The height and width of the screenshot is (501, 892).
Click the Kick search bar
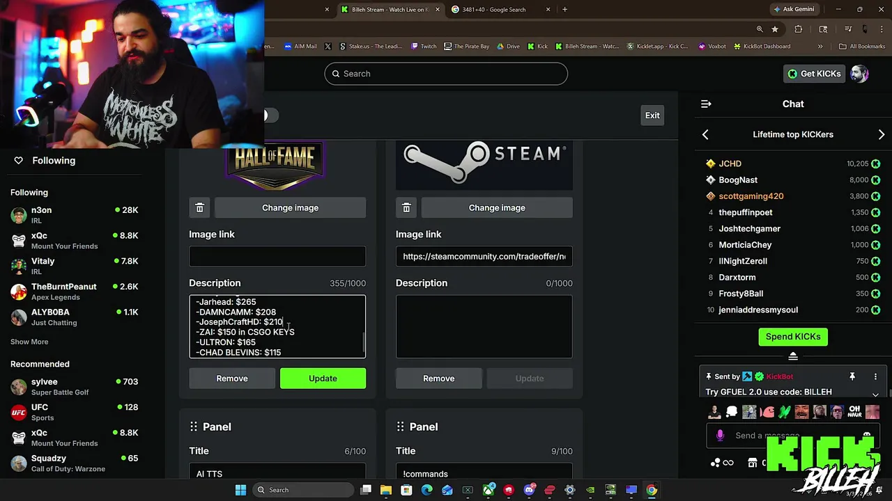coord(446,74)
